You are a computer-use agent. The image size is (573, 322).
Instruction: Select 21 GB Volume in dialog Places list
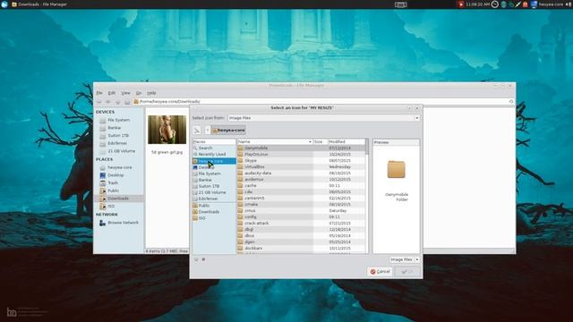pos(214,192)
